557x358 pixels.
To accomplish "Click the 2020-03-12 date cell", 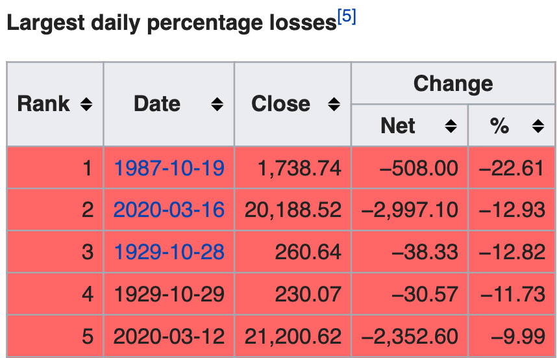I will click(169, 336).
